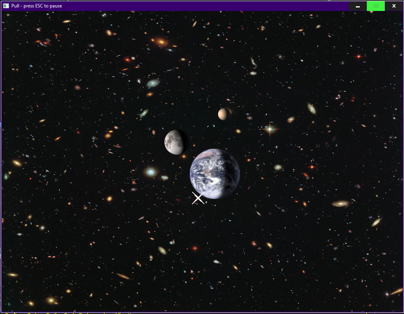Viewport: 404px width, 314px height.
Task: Click the elongated orange galaxy at bottom left
Action: tap(123, 276)
